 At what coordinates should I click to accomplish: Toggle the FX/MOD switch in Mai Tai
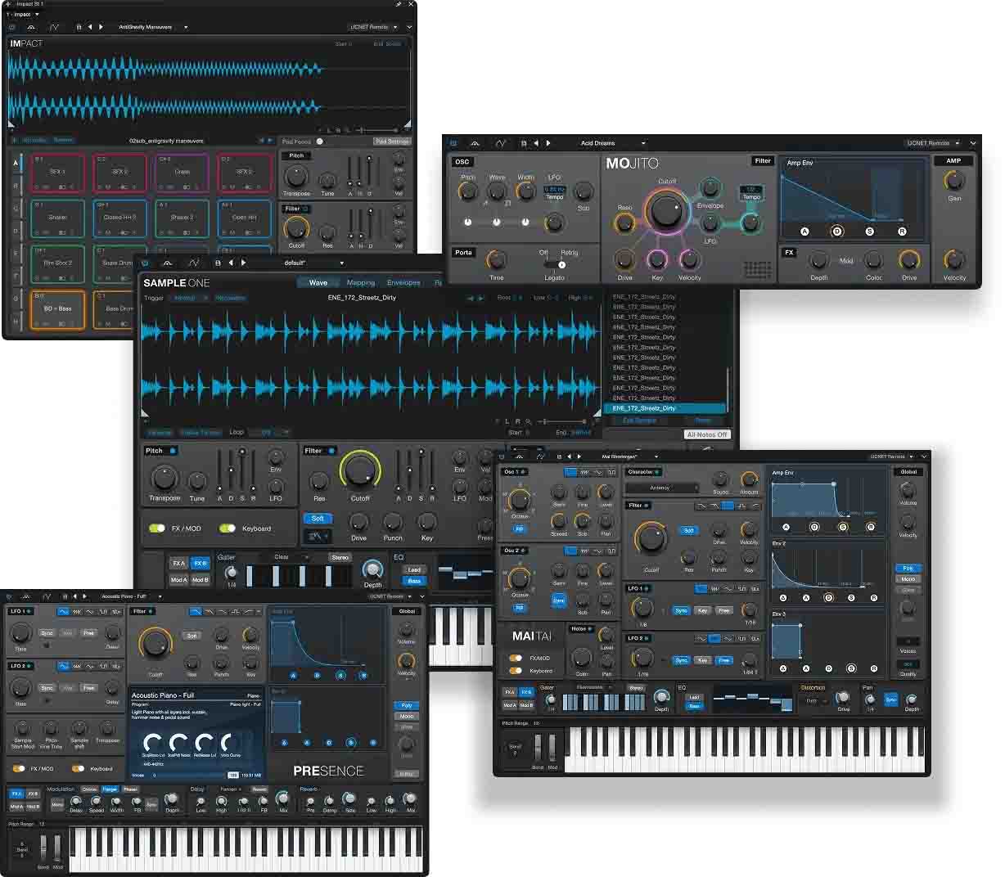click(x=516, y=658)
